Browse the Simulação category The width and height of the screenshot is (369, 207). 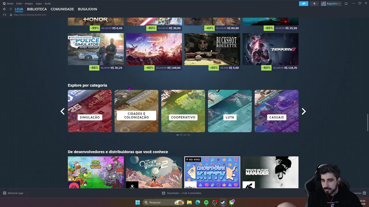[x=90, y=111]
